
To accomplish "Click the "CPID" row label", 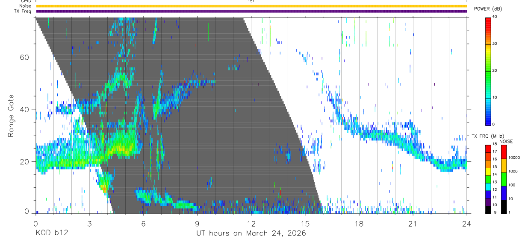I will [x=26, y=1].
